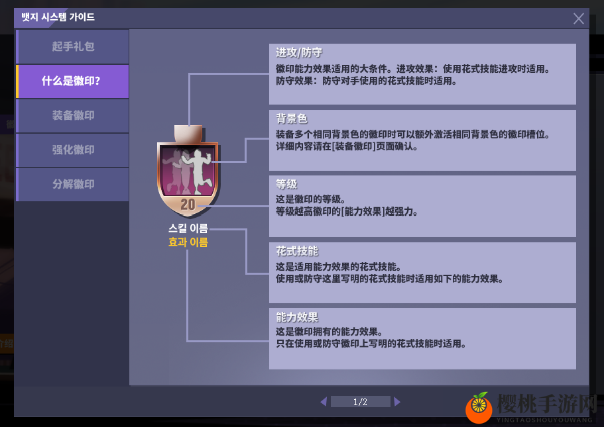604x427 pixels.
Task: Click the 花式技能 heading
Action: [297, 251]
